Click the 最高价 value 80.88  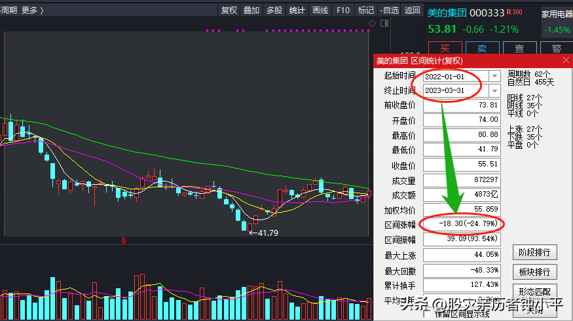click(x=462, y=135)
